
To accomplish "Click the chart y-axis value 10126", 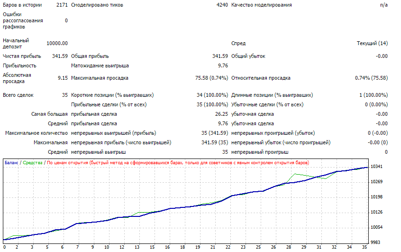I will [376, 212].
